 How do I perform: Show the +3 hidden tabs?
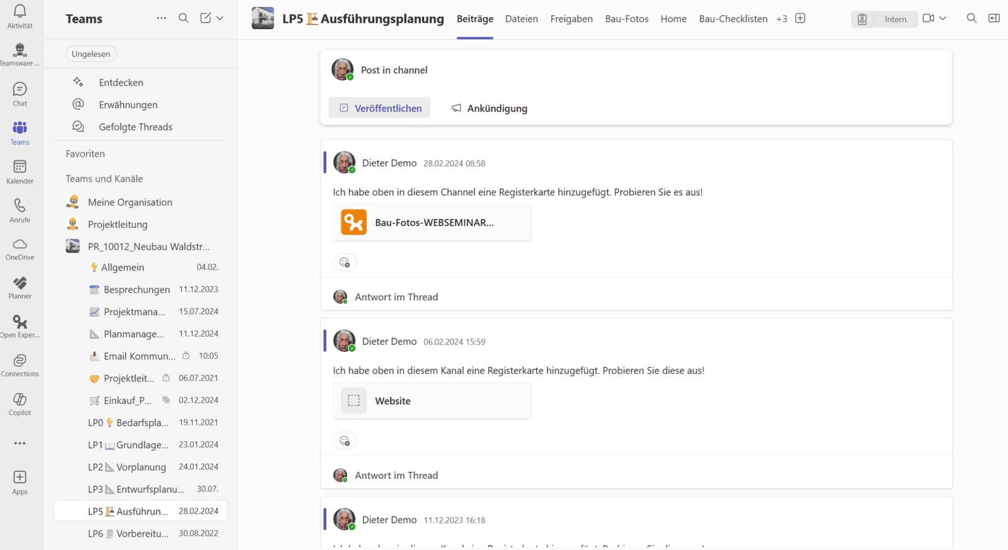tap(781, 19)
